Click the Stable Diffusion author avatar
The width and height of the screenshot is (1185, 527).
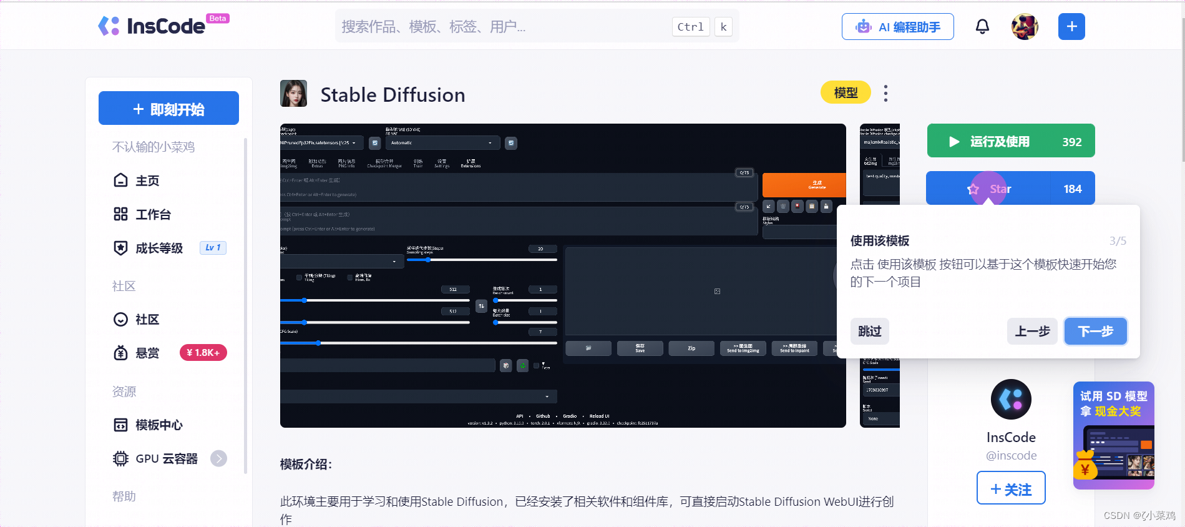click(x=293, y=94)
